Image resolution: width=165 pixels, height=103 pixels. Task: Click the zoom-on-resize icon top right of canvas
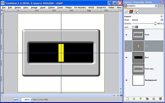[x=121, y=10]
